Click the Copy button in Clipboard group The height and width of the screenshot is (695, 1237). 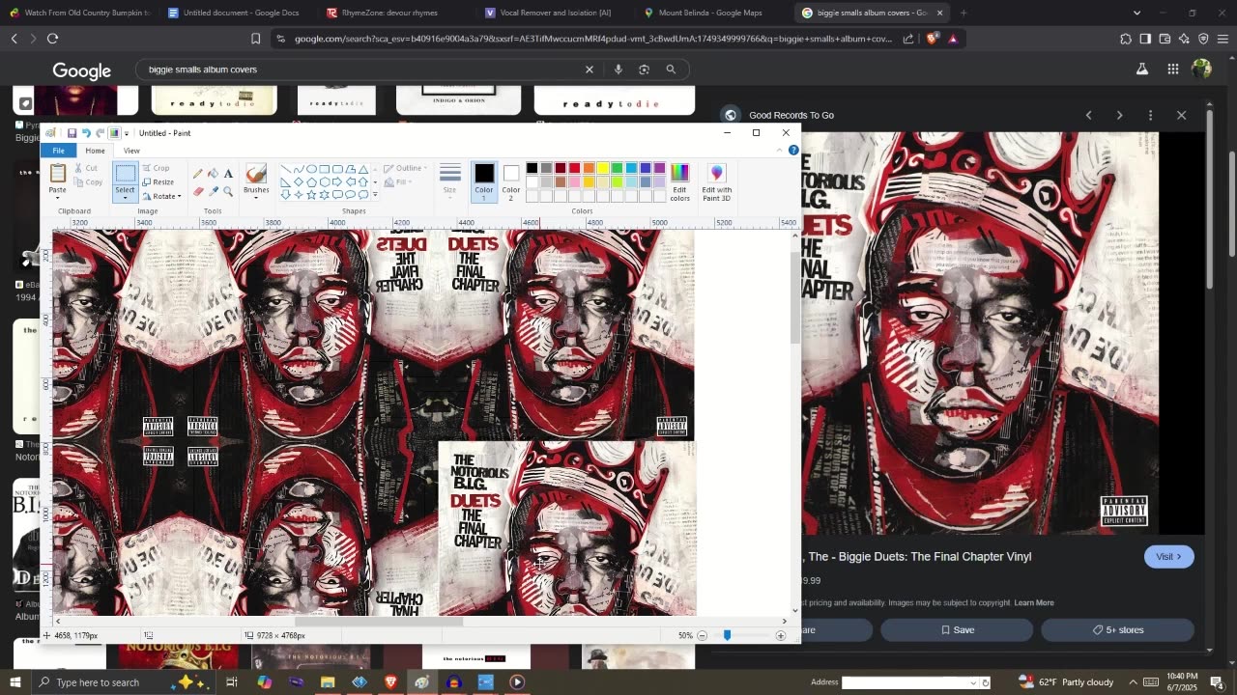88,181
